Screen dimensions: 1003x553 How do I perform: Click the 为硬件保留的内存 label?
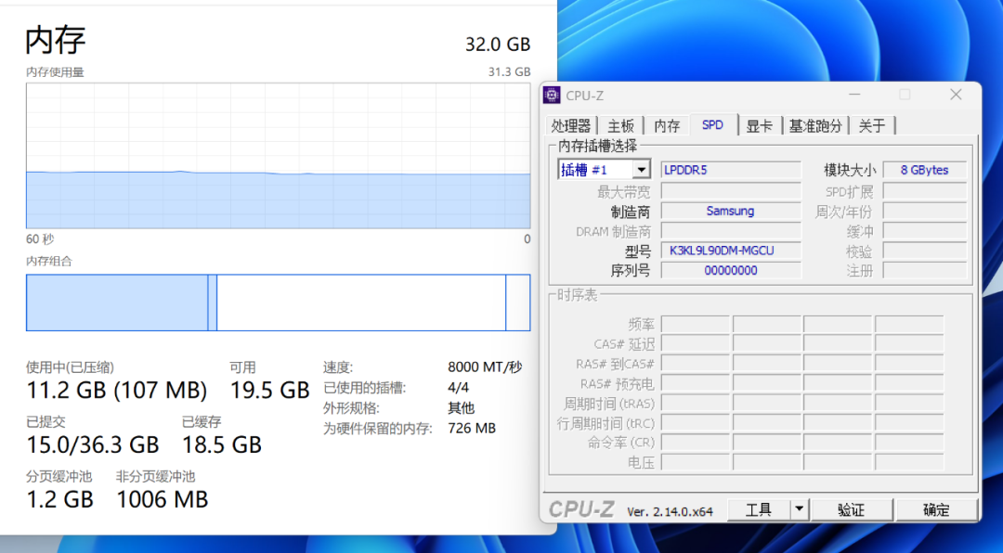(x=377, y=428)
